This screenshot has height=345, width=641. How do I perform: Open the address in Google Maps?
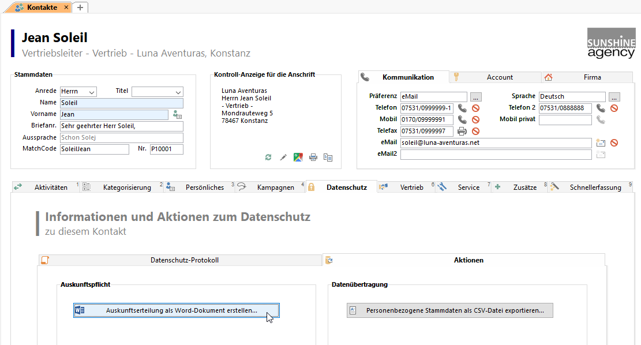coord(298,157)
